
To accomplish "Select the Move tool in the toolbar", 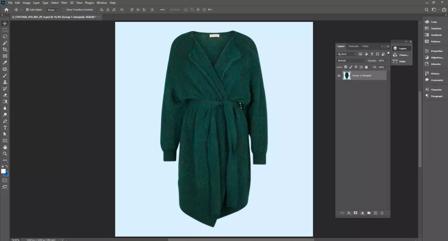I will 5,24.
